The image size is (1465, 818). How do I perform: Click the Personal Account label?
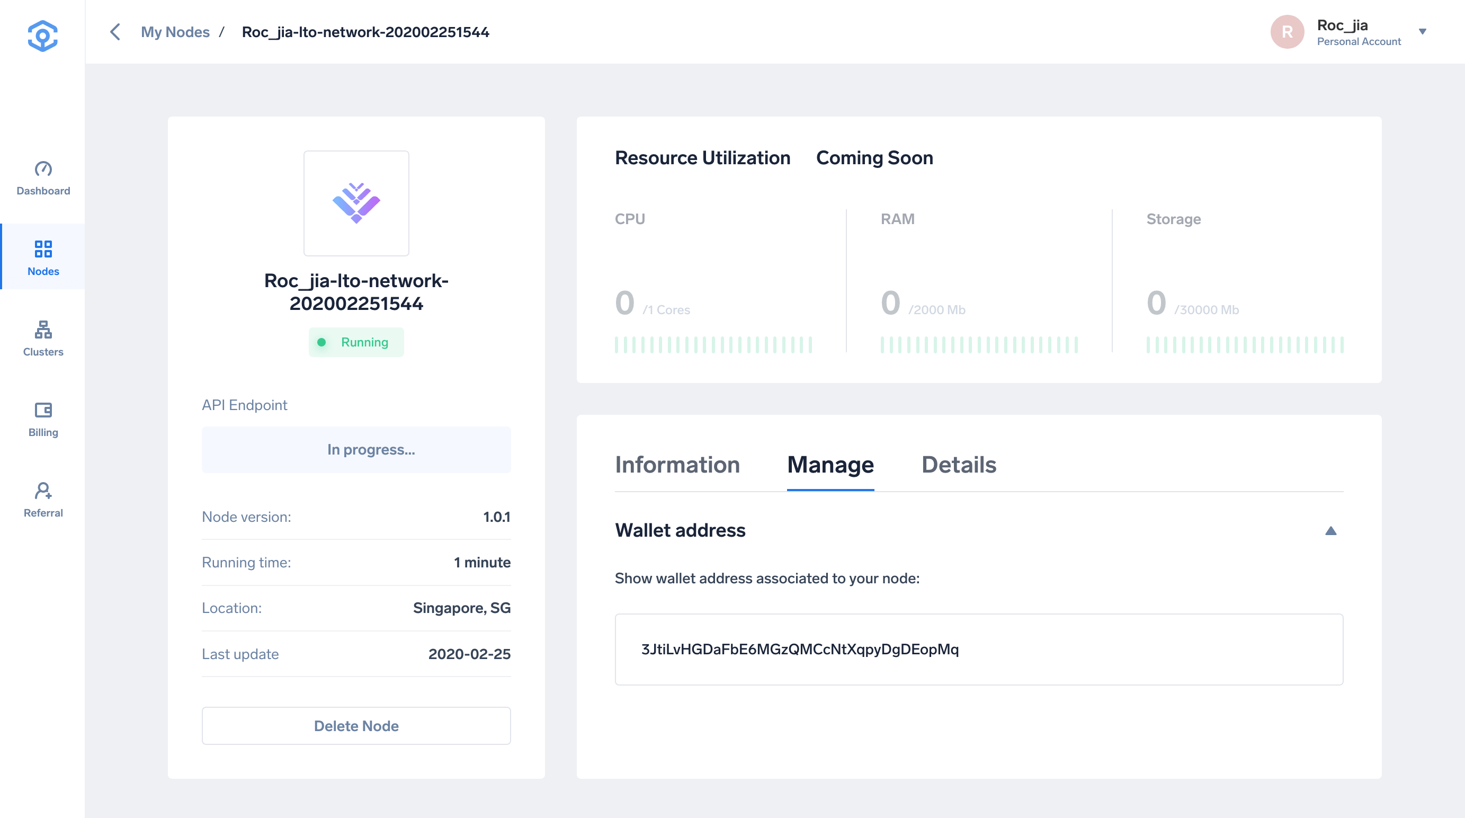1359,41
